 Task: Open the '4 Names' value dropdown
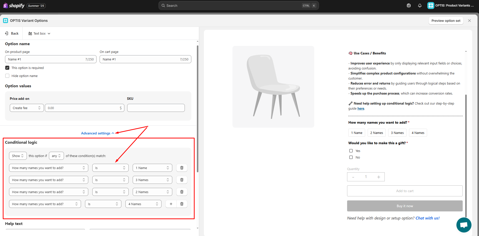pyautogui.click(x=143, y=204)
